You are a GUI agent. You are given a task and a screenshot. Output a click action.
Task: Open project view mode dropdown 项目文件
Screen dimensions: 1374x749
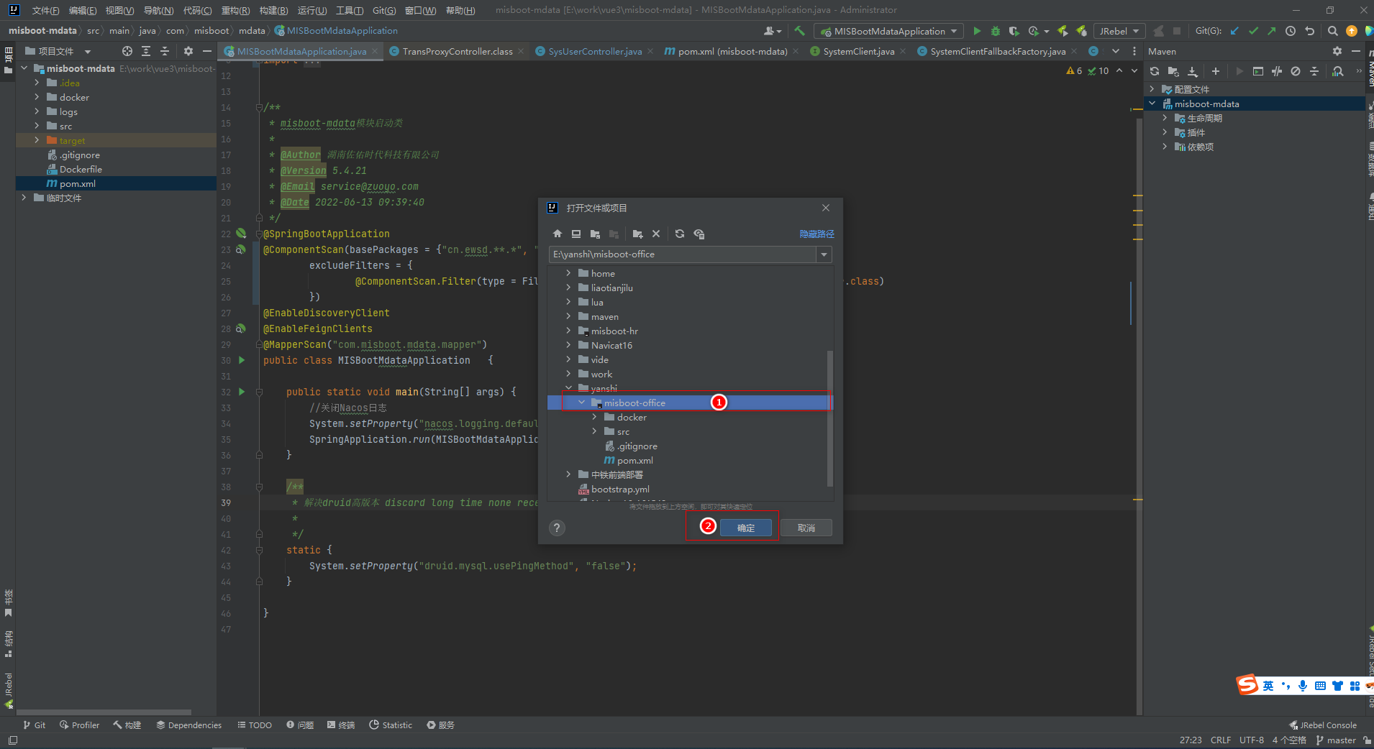(x=59, y=51)
